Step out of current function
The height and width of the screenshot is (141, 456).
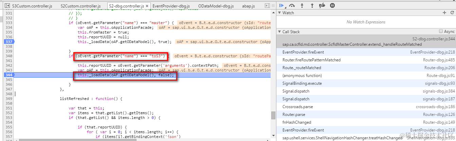pos(312,5)
